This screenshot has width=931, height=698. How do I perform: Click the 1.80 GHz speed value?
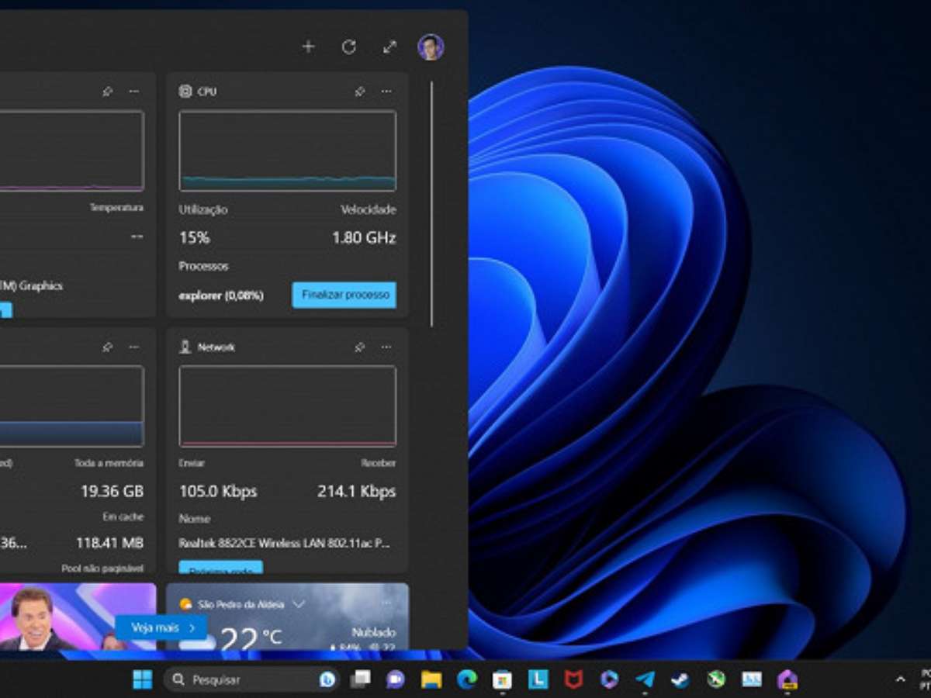(364, 238)
